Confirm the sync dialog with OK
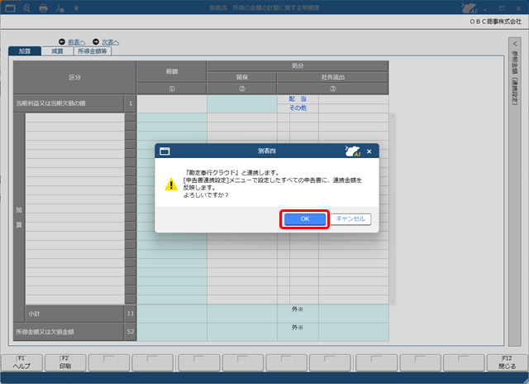Screen dimensions: 529x384 [x=305, y=218]
